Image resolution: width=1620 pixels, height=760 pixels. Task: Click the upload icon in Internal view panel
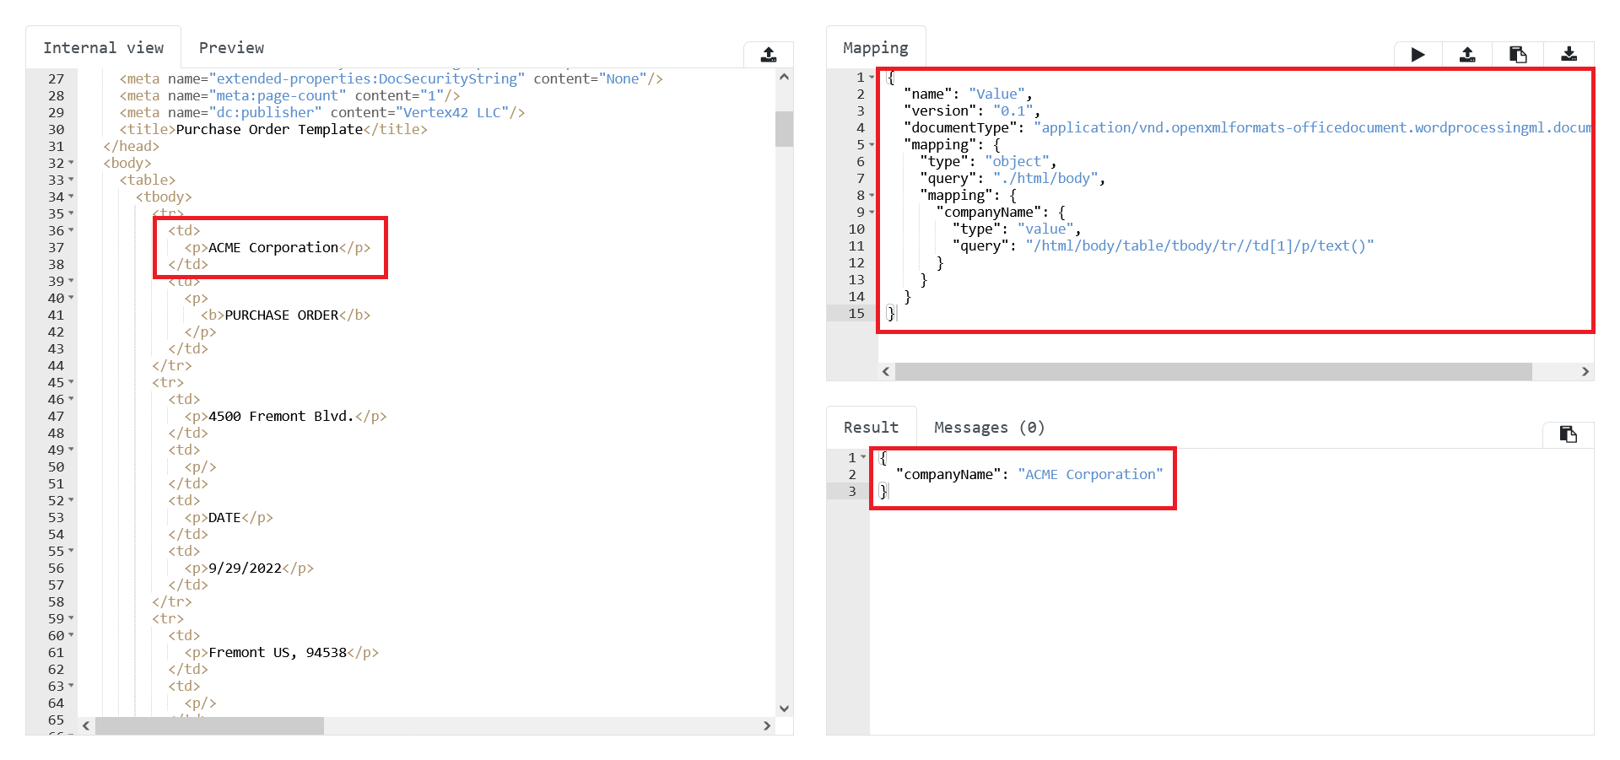(768, 55)
